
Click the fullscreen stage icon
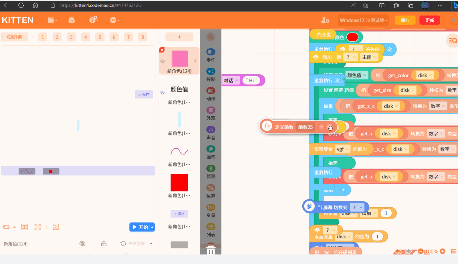point(38,227)
